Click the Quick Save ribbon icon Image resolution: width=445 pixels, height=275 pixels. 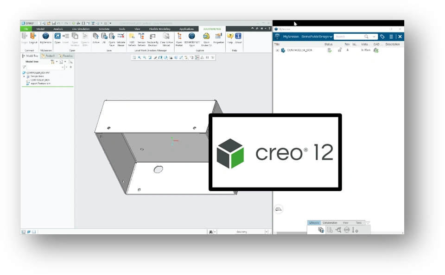click(x=112, y=36)
